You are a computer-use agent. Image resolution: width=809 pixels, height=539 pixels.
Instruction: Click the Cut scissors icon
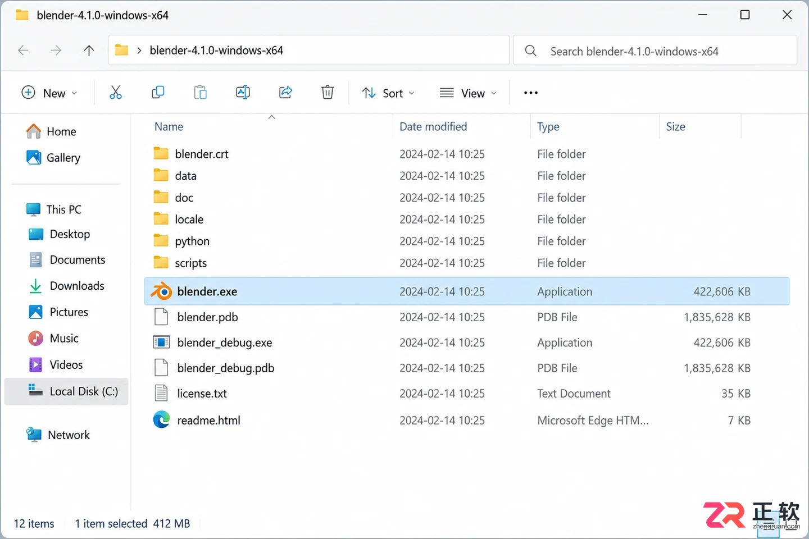point(116,93)
